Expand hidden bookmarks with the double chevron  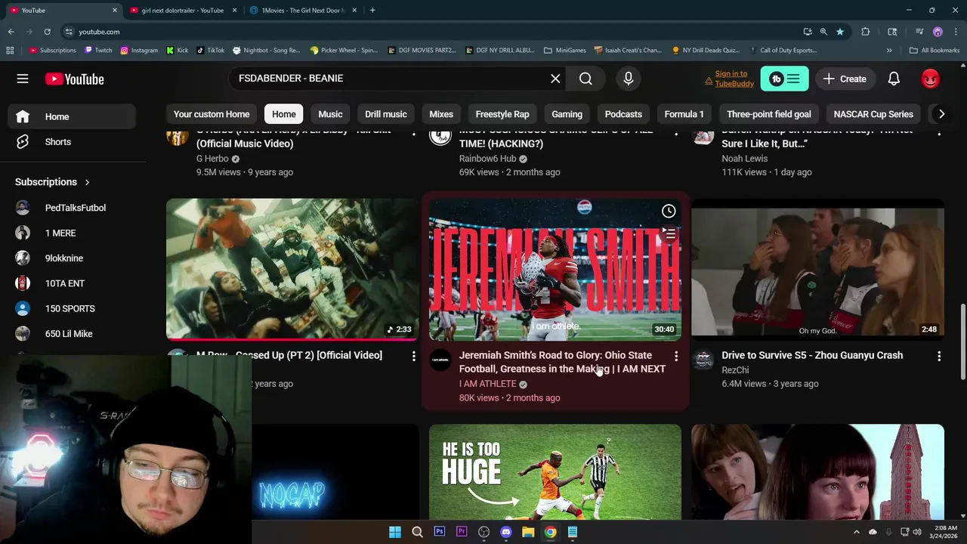889,51
